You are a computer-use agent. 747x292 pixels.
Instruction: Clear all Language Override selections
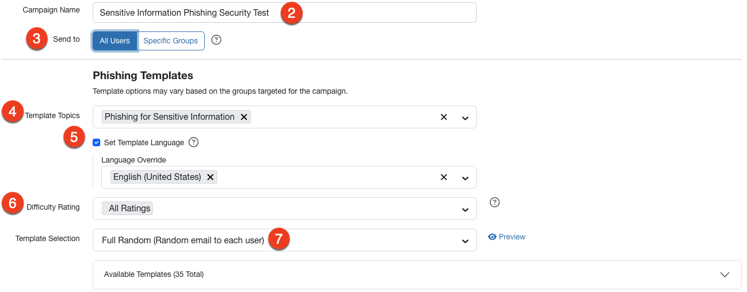(x=444, y=177)
